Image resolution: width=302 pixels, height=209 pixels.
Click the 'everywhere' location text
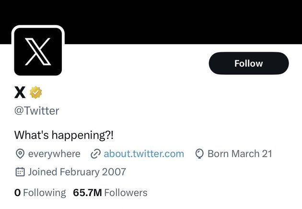pyautogui.click(x=54, y=154)
